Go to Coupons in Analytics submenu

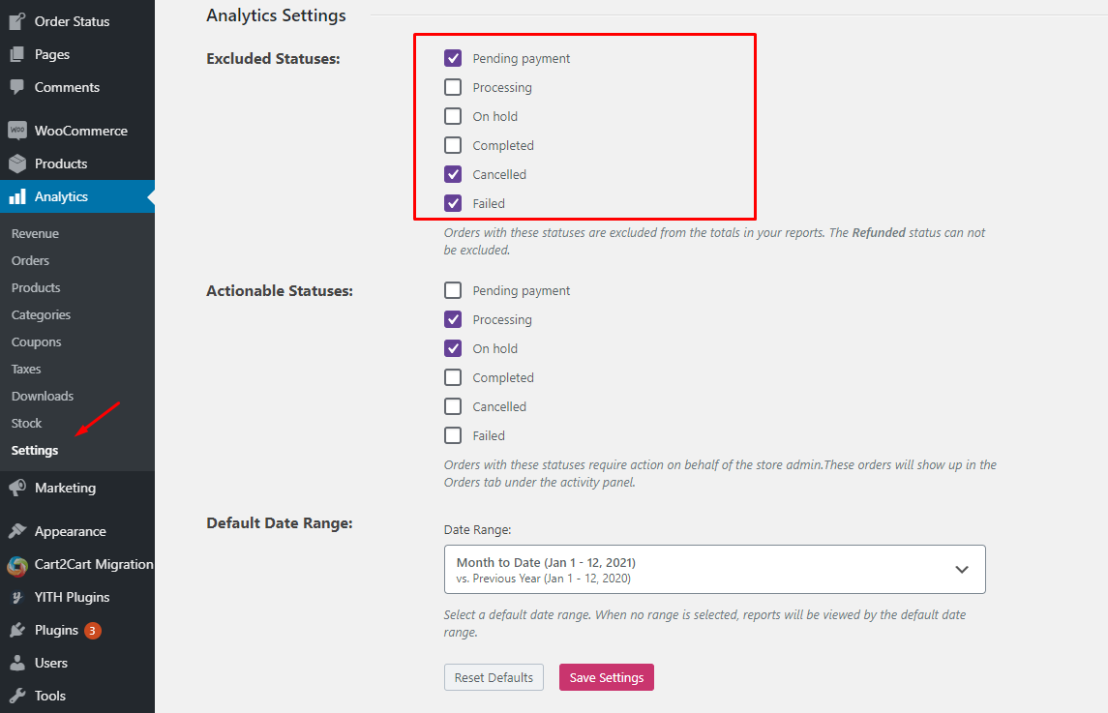click(36, 342)
